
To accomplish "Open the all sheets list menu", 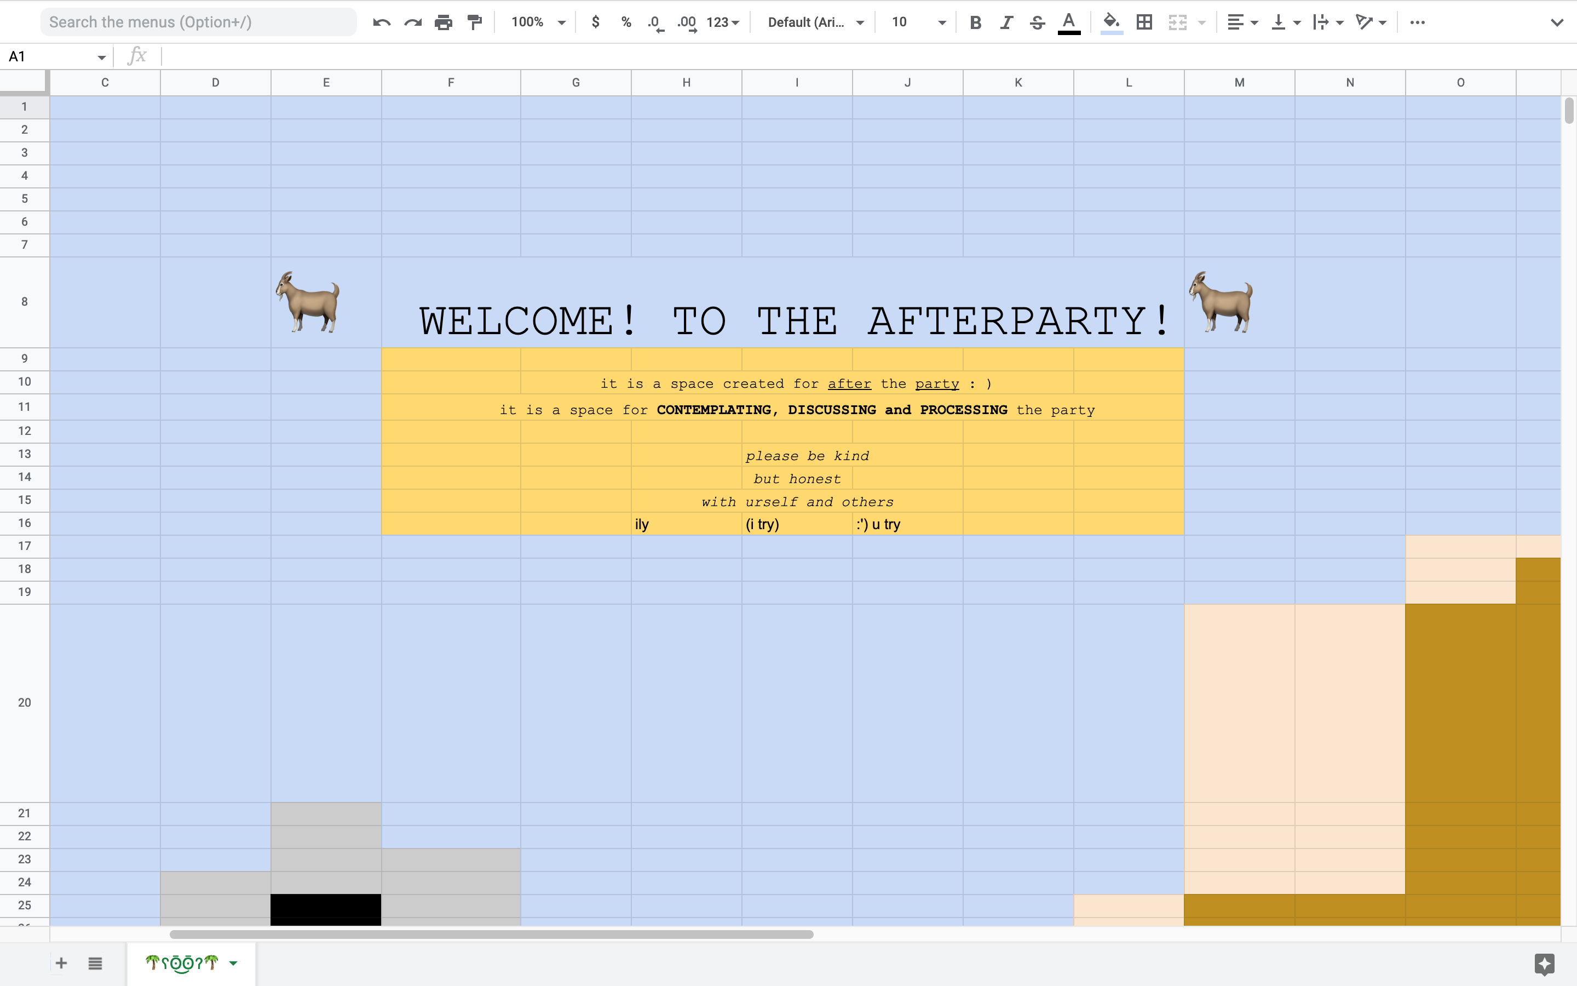I will pos(95,963).
